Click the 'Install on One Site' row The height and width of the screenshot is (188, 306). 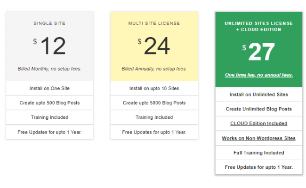49,88
